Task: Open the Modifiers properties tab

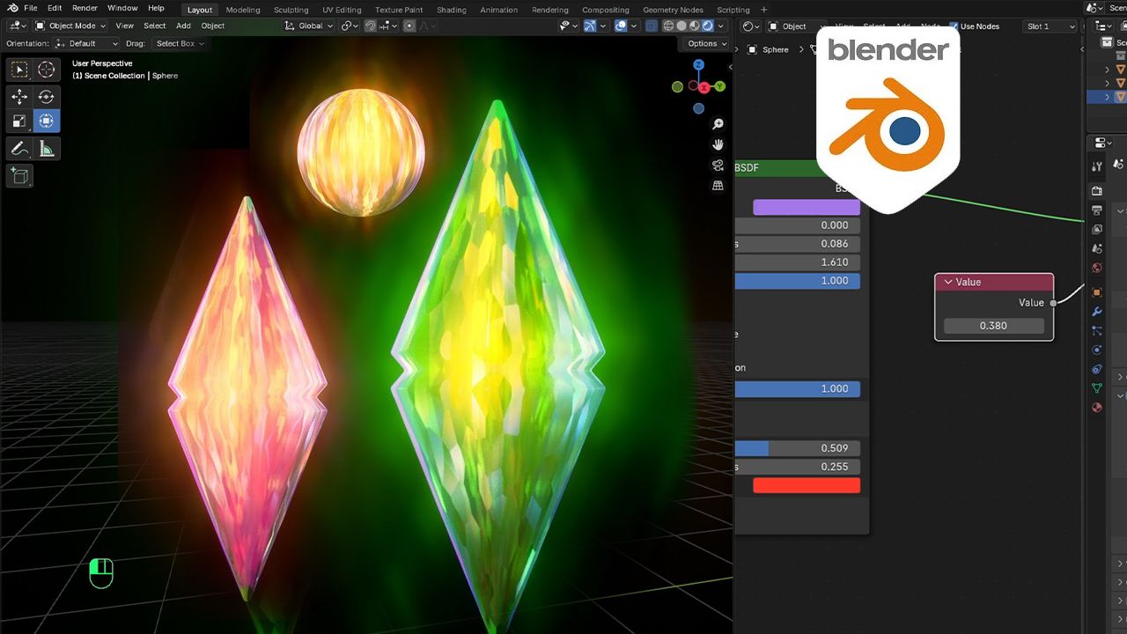Action: 1097,311
